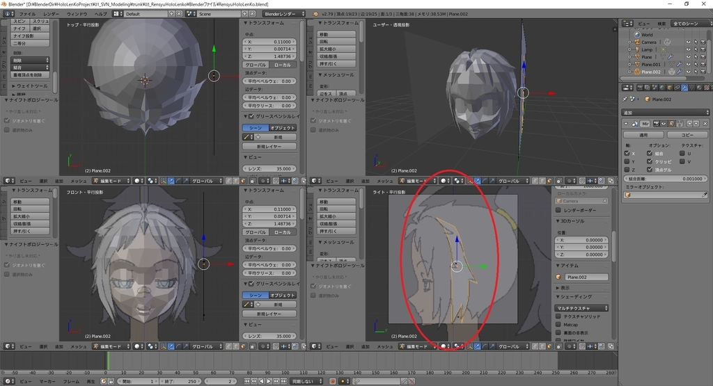Open the 追加 modifier dropdown
The height and width of the screenshot is (386, 713).
click(x=666, y=112)
